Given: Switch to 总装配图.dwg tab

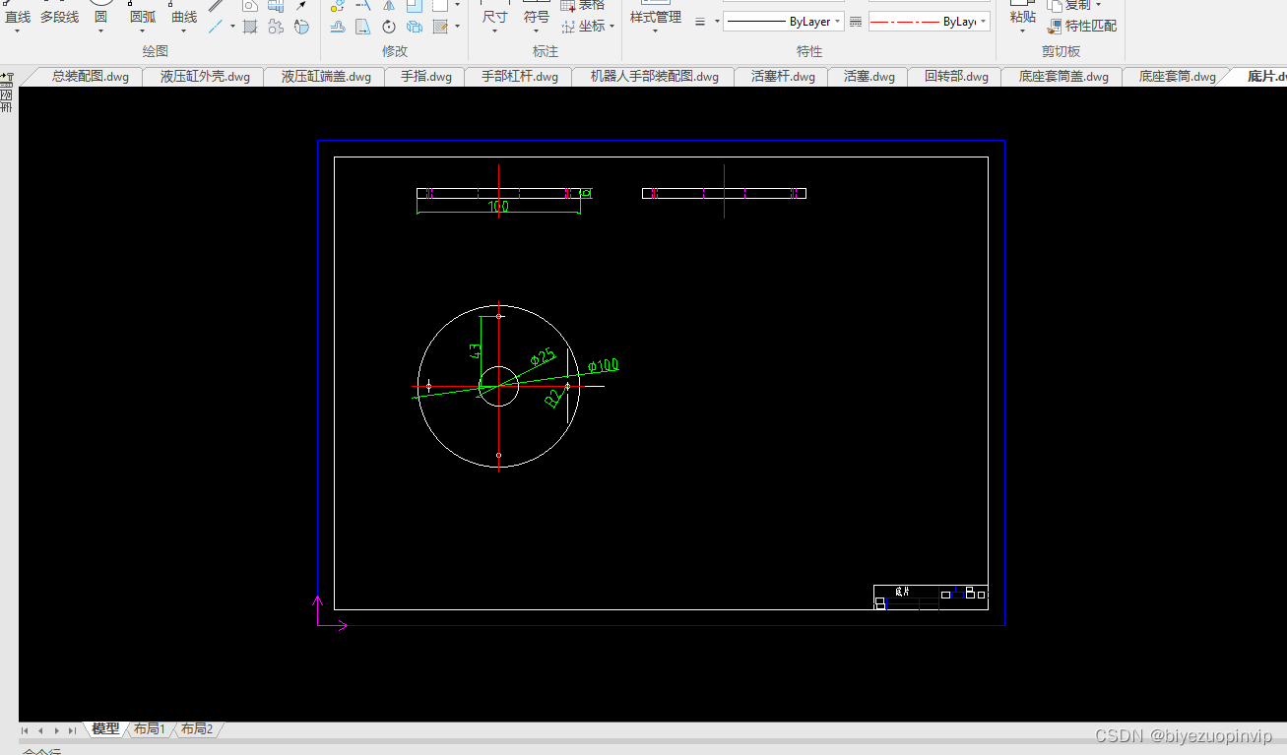Looking at the screenshot, I should 91,76.
